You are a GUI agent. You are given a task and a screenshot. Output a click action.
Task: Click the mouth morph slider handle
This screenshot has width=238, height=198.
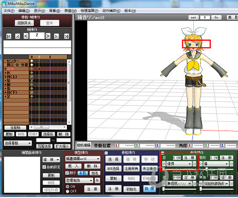click(206, 169)
